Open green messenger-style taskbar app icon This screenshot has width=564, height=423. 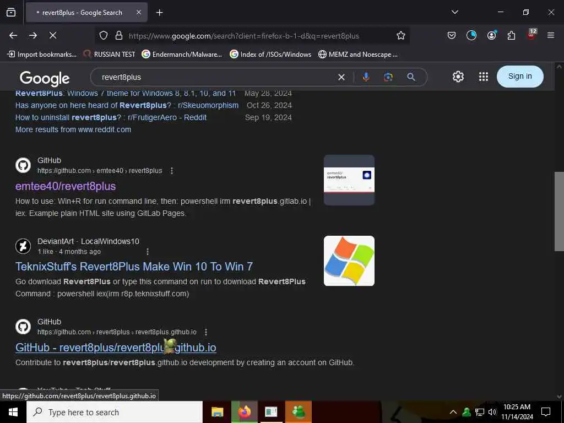[x=298, y=412]
